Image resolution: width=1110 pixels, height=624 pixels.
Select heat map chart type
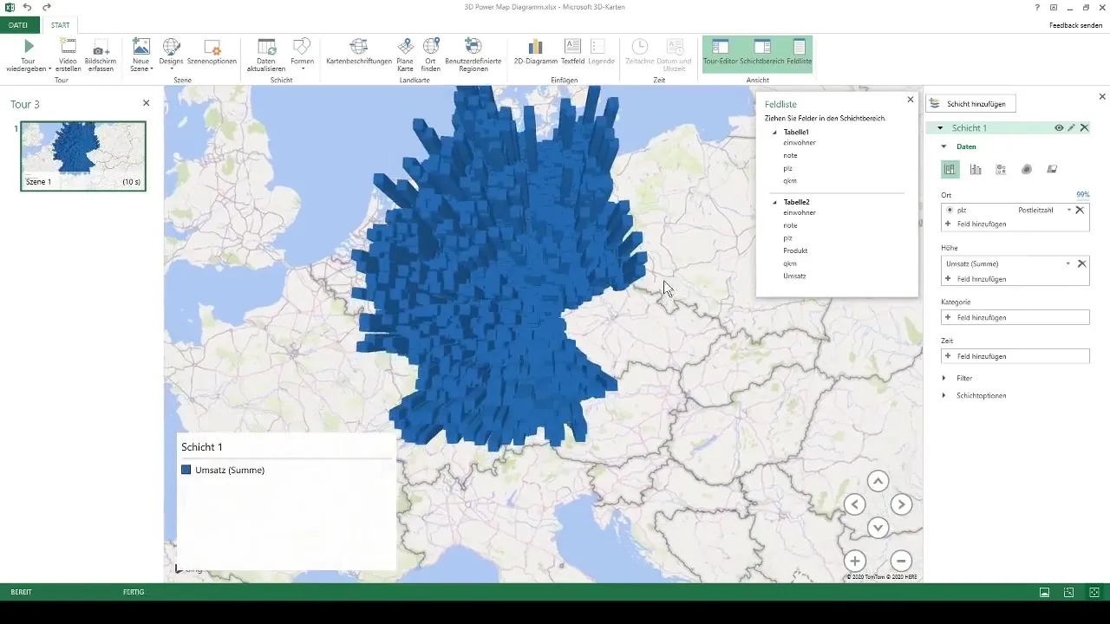(x=1027, y=170)
